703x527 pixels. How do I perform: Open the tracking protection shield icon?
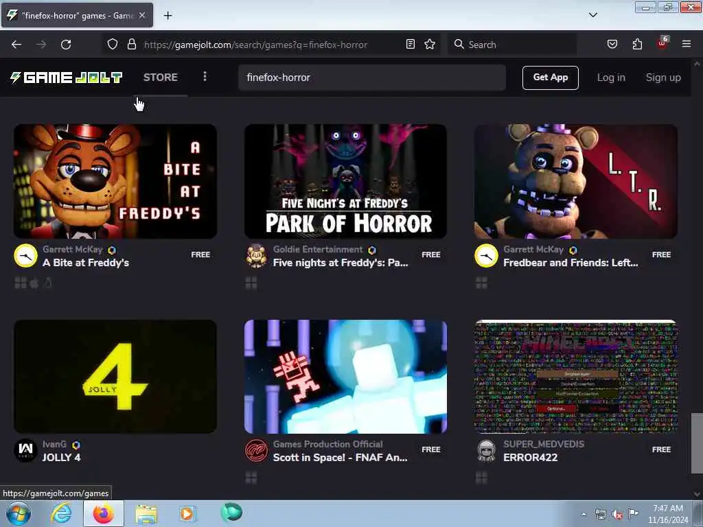point(113,44)
